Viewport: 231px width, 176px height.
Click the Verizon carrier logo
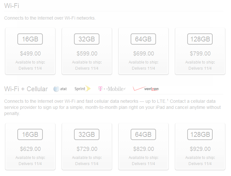[145, 89]
